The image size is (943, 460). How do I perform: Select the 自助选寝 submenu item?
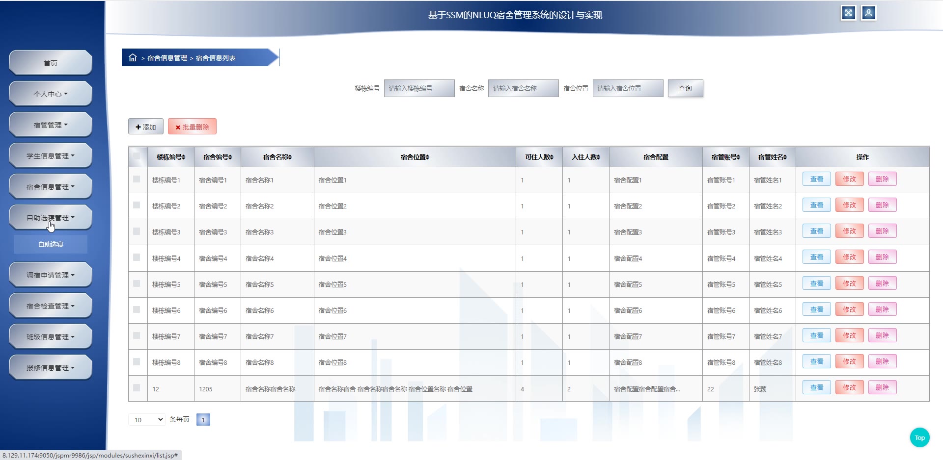(x=51, y=244)
